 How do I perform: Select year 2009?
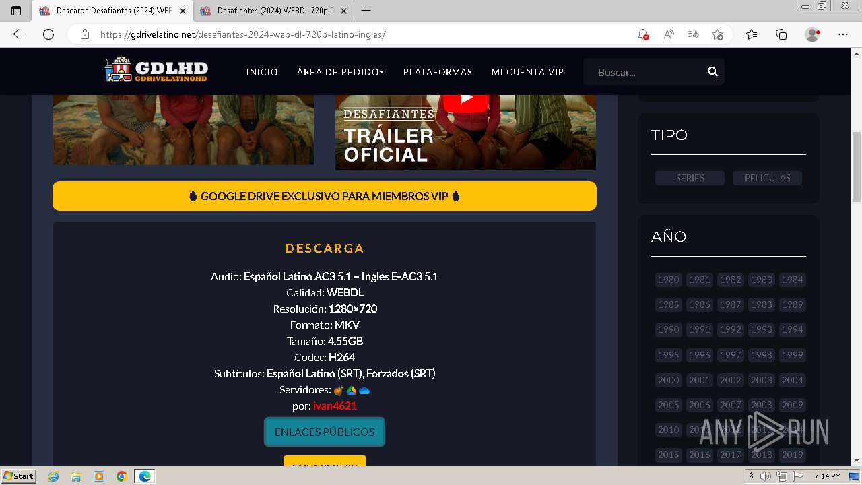(x=792, y=405)
